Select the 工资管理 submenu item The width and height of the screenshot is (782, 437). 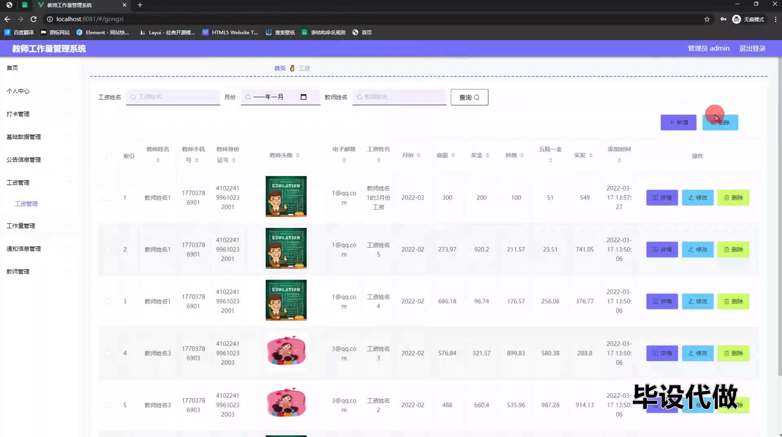[x=26, y=204]
